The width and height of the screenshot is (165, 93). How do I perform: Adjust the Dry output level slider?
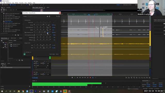click(x=42, y=46)
